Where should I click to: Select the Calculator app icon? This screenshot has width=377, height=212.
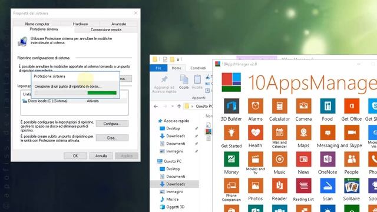279,106
